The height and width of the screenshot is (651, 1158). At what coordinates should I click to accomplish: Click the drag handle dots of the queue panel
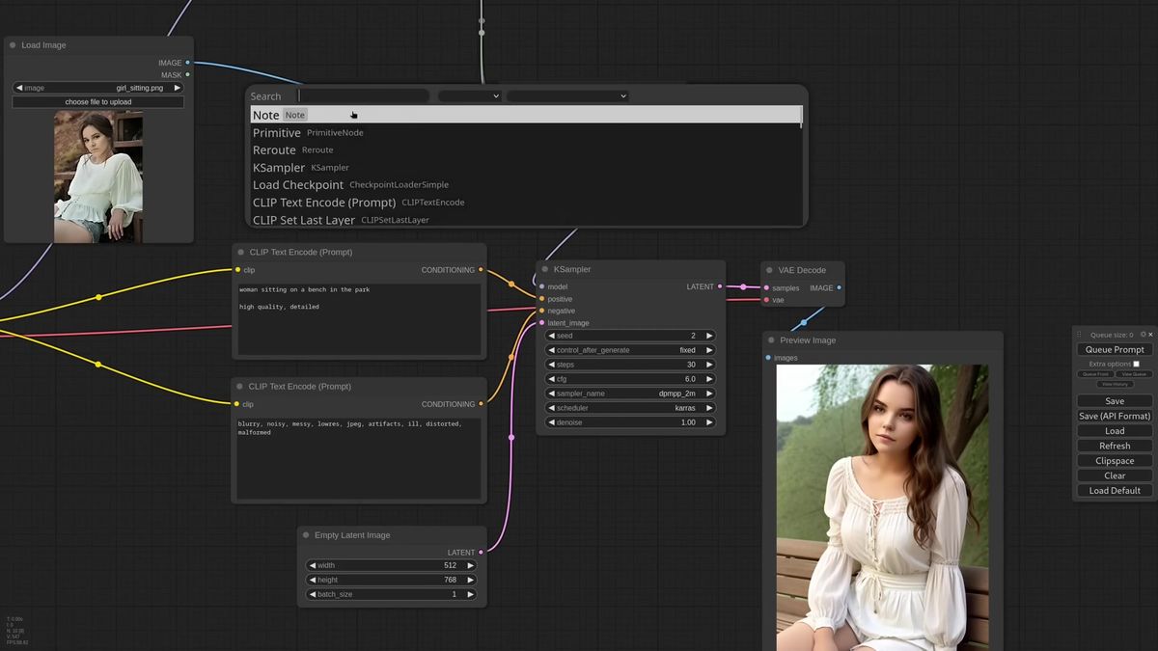tap(1080, 335)
